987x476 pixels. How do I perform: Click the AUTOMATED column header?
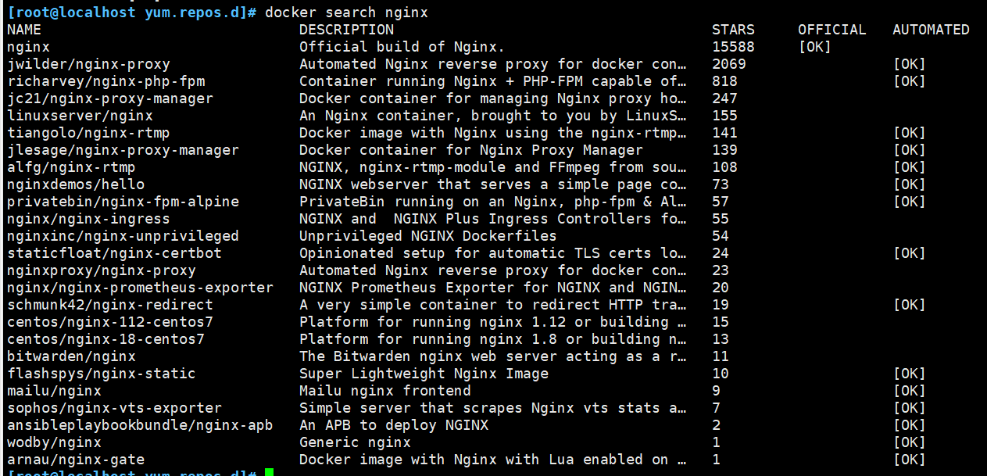pyautogui.click(x=931, y=30)
